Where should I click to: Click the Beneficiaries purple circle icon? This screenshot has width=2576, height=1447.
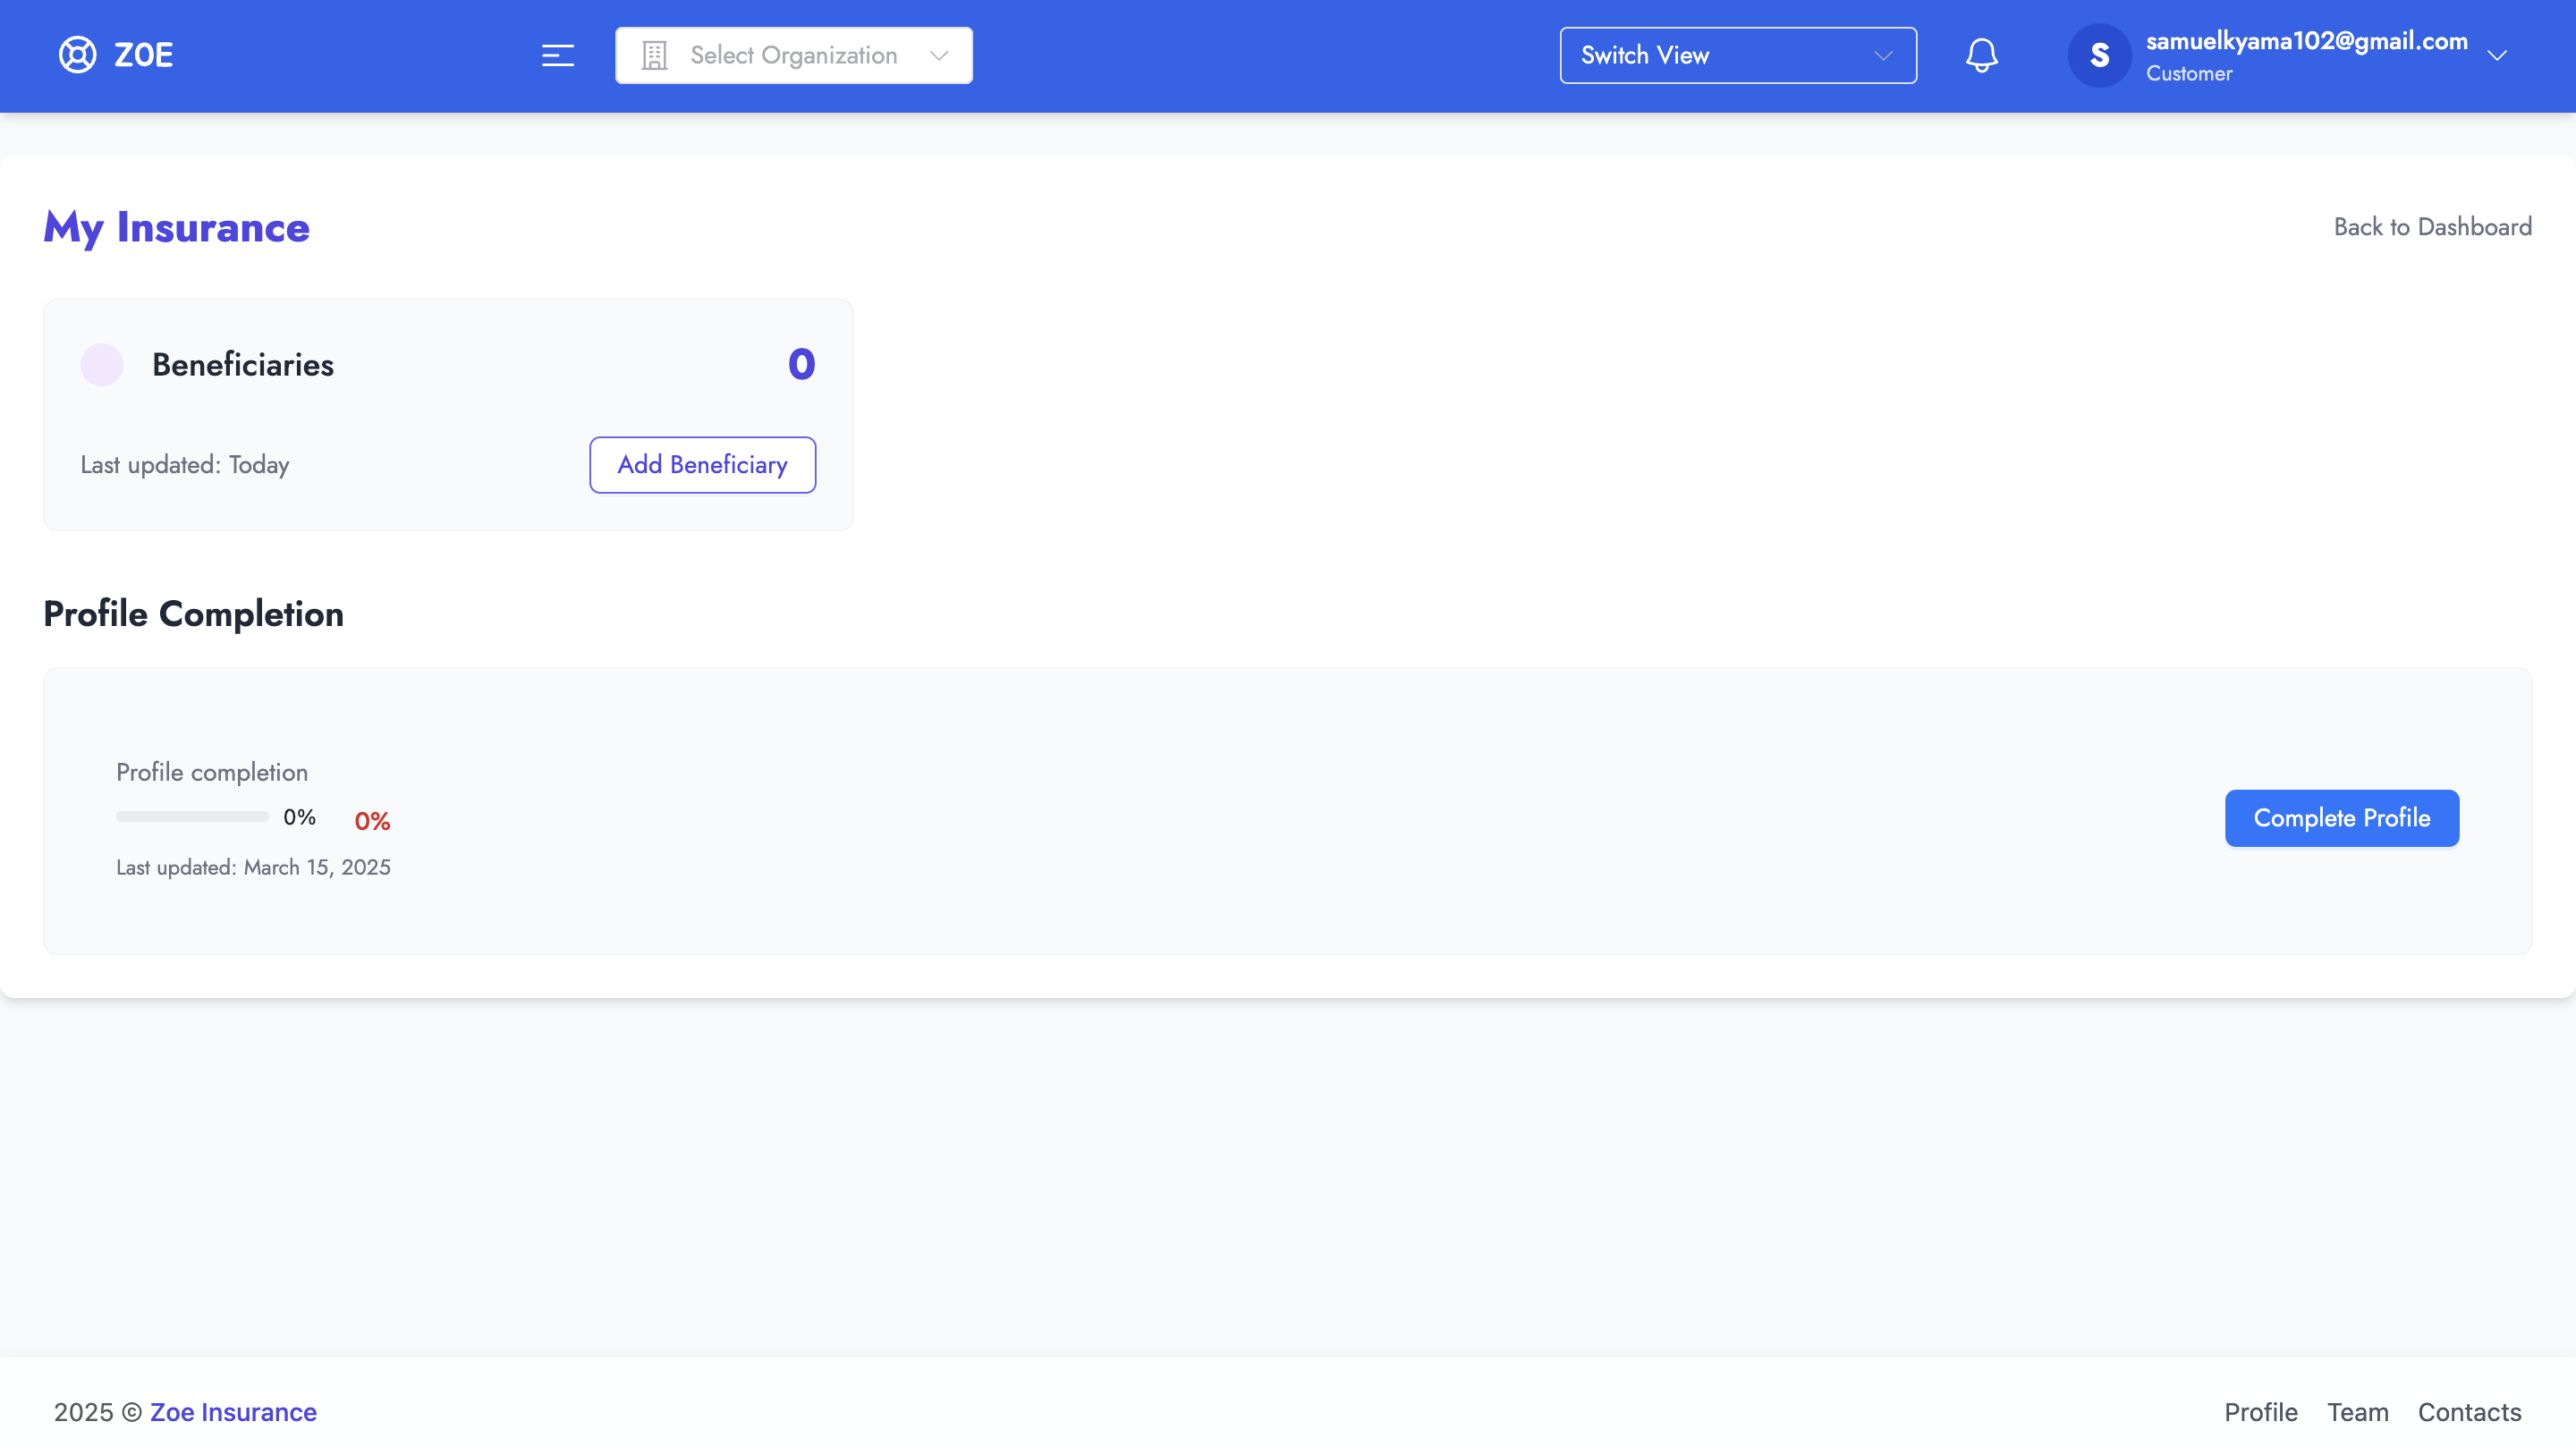point(101,365)
